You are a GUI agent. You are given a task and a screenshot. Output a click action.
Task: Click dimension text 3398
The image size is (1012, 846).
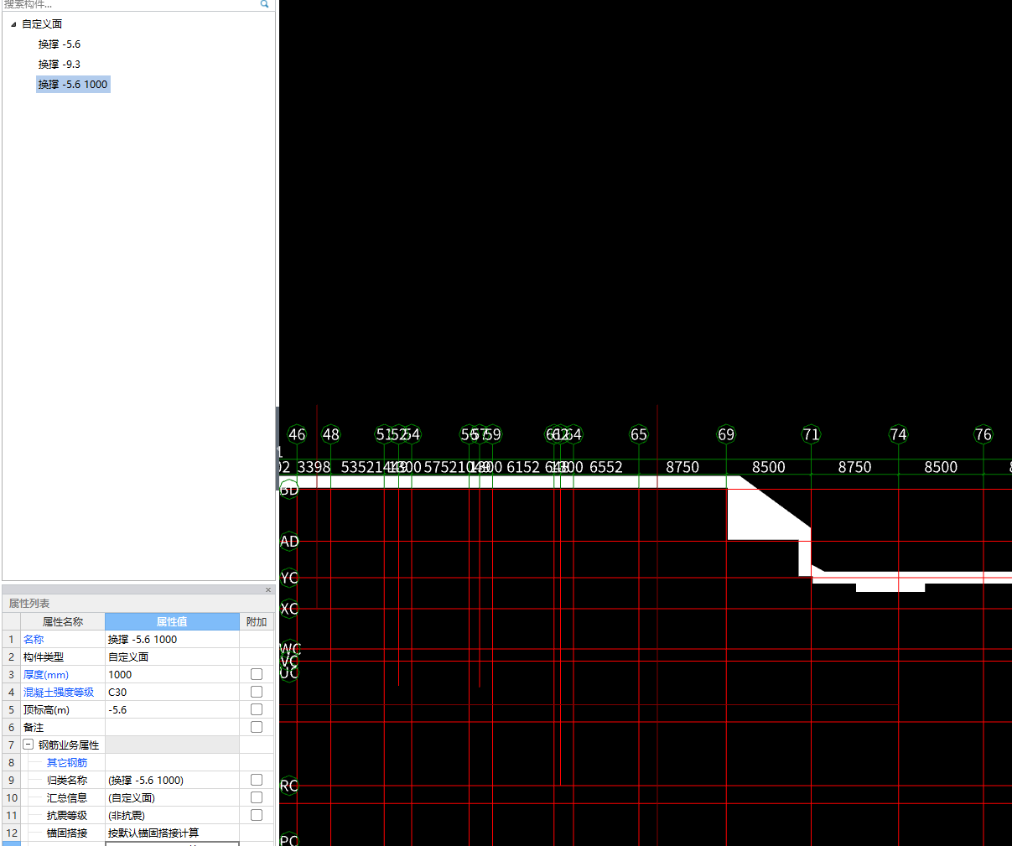[x=314, y=467]
